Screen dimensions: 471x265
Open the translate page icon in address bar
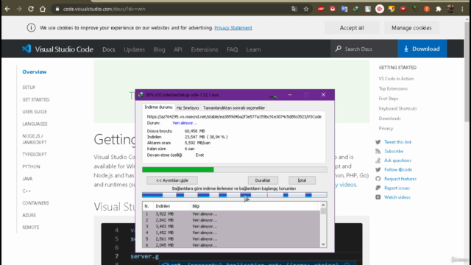coord(294,9)
